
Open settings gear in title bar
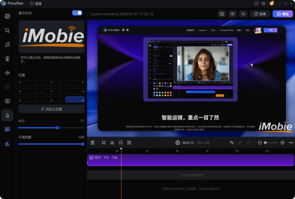click(x=263, y=4)
